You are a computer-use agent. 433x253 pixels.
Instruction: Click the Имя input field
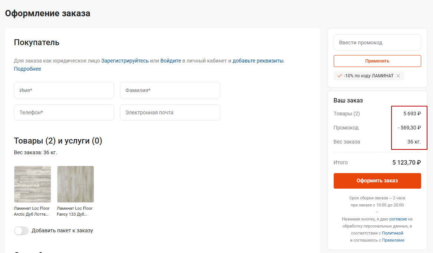pyautogui.click(x=64, y=90)
